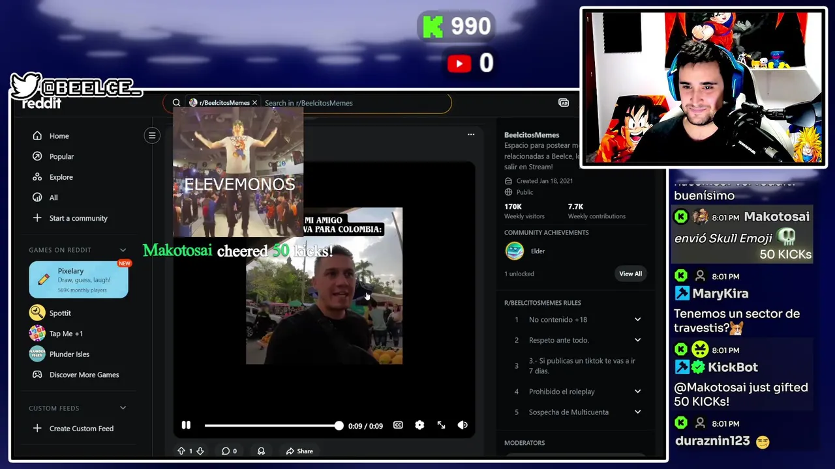Seek within the video progress bar
Image resolution: width=835 pixels, height=469 pixels.
tap(272, 425)
